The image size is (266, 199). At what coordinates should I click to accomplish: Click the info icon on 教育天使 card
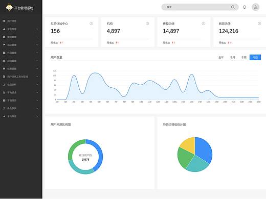tap(259, 23)
